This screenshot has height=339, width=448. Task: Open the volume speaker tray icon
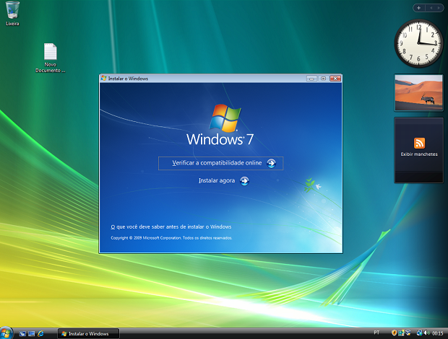coord(427,333)
